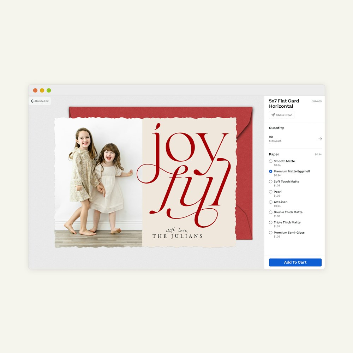Image resolution: width=353 pixels, height=353 pixels.
Task: Select Premium Matte Eggshell paper option
Action: (x=271, y=172)
